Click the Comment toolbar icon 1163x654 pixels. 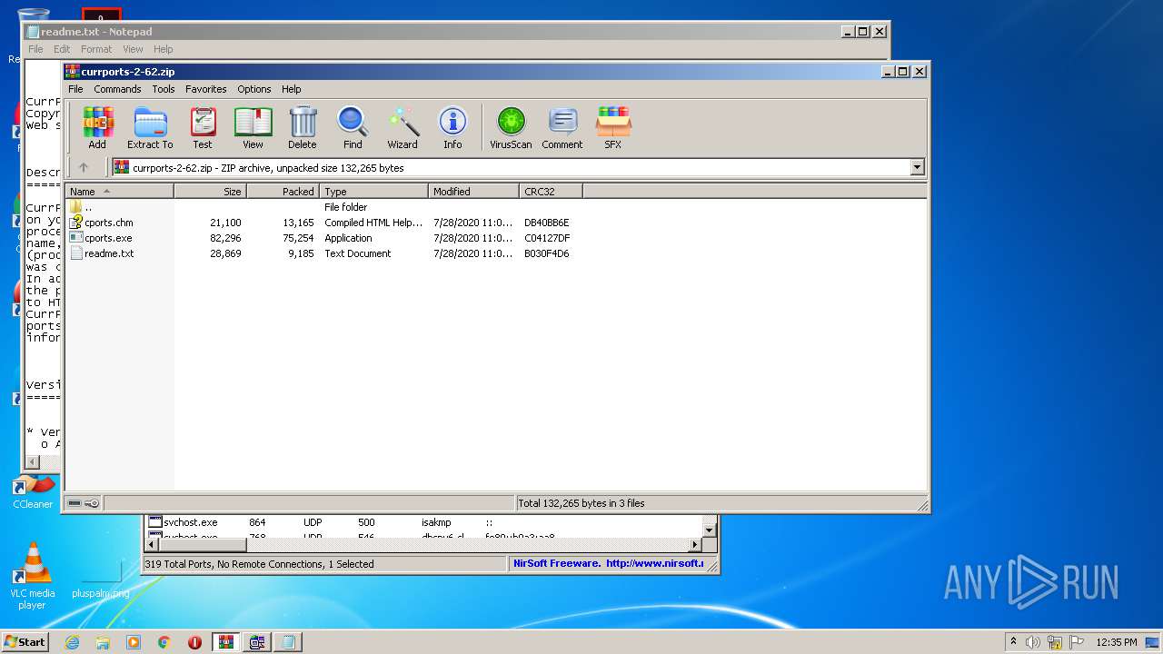click(562, 127)
